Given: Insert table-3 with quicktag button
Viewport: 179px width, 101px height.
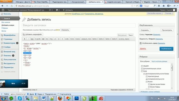Looking at the screenshot, I should tap(101, 39).
